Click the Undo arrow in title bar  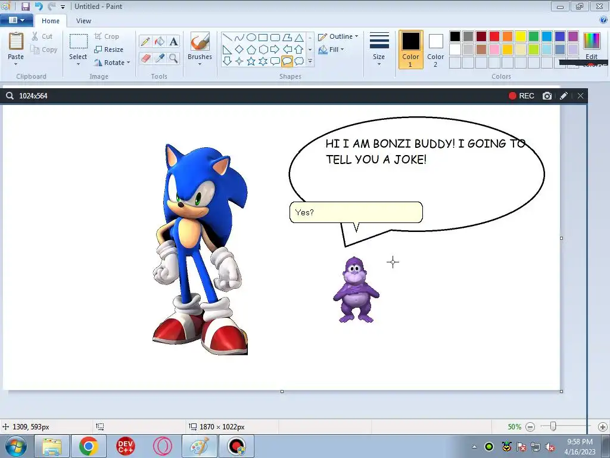click(x=39, y=6)
